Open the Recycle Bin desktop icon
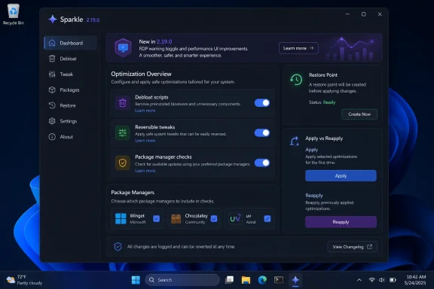This screenshot has width=434, height=289. pyautogui.click(x=14, y=14)
